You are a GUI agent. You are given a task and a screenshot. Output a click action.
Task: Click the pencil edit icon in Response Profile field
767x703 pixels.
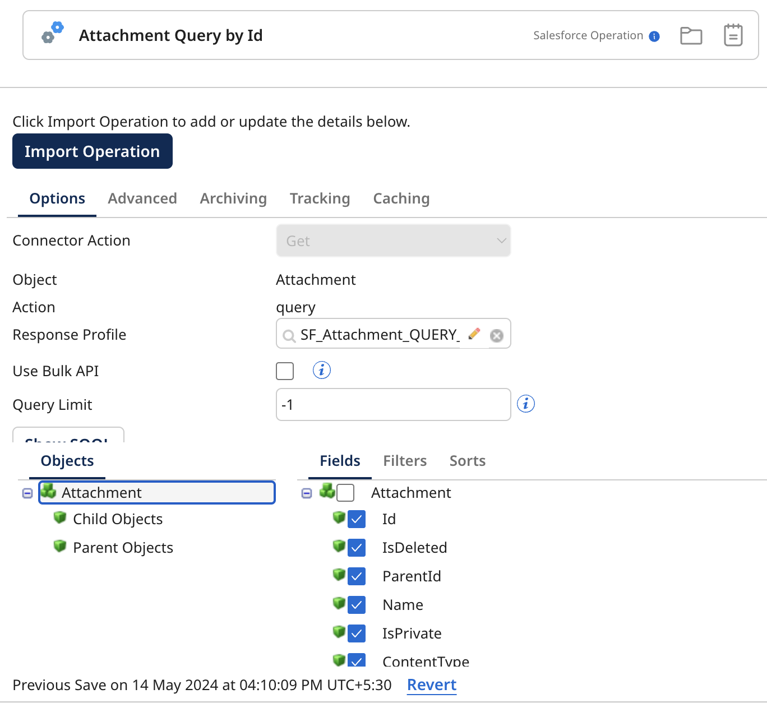(x=474, y=334)
